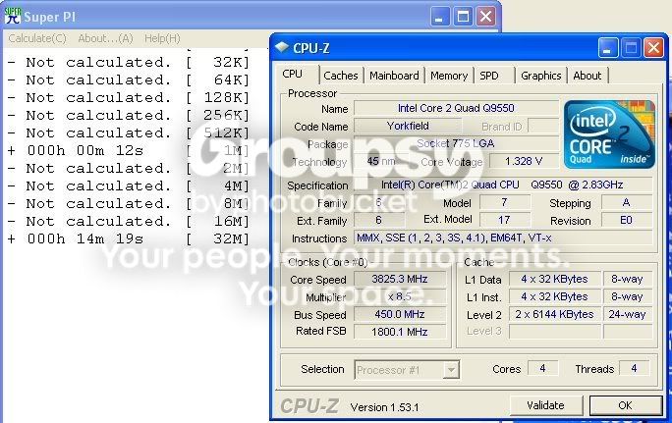The height and width of the screenshot is (423, 672).
Task: Click the Super PI app icon in title bar
Action: pyautogui.click(x=13, y=17)
